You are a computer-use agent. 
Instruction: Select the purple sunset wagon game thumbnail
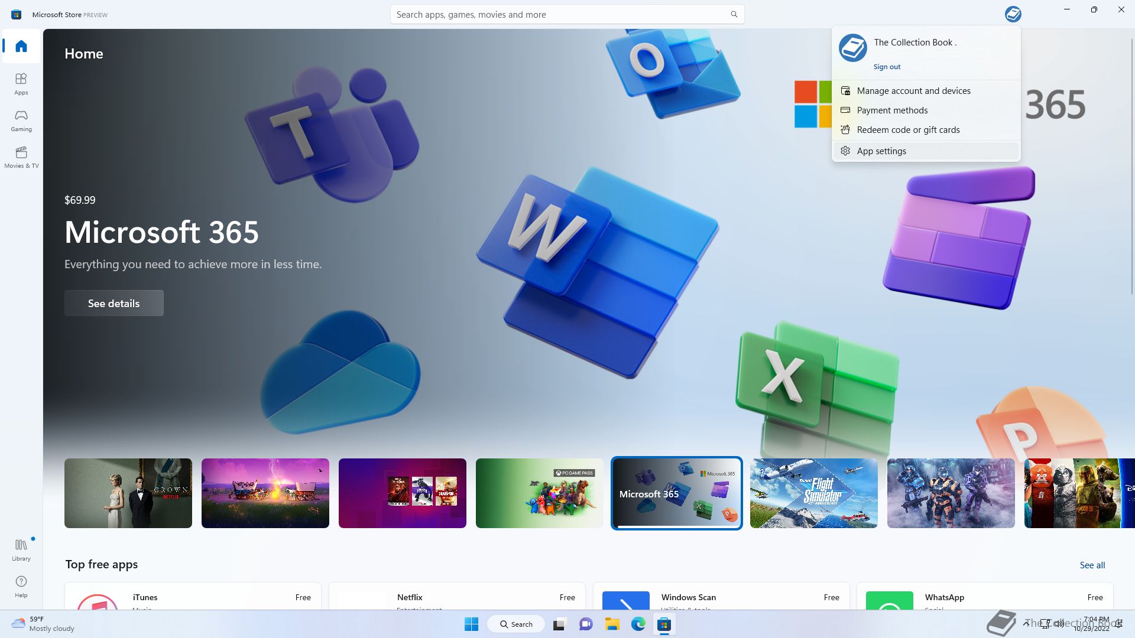coord(265,493)
